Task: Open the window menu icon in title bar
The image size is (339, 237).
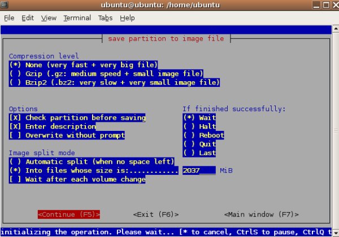Action: [6, 5]
